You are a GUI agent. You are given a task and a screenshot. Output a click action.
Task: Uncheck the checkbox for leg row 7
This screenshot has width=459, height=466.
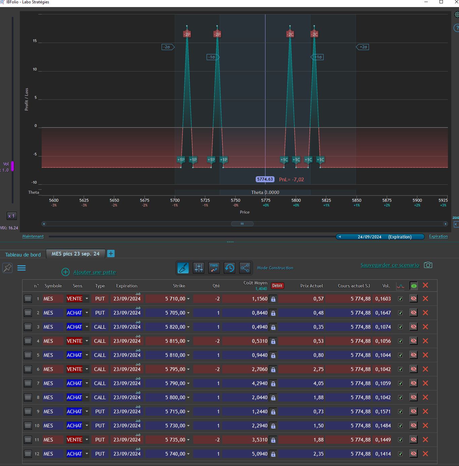[x=400, y=383]
